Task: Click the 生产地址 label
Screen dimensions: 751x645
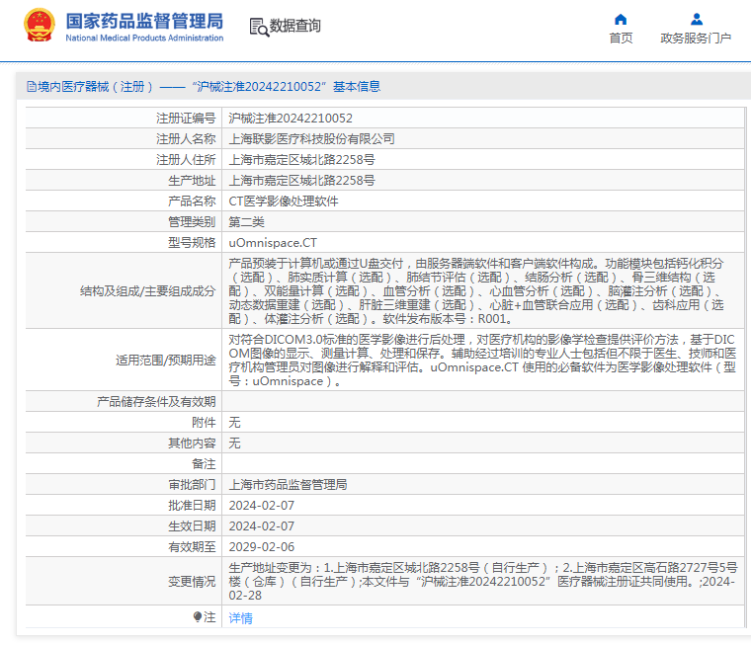Action: pyautogui.click(x=192, y=181)
